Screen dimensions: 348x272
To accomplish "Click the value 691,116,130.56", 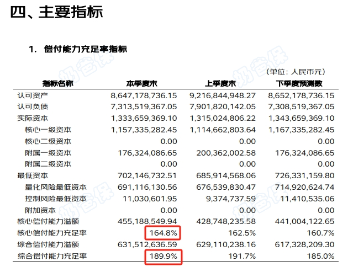I will 147,187.
